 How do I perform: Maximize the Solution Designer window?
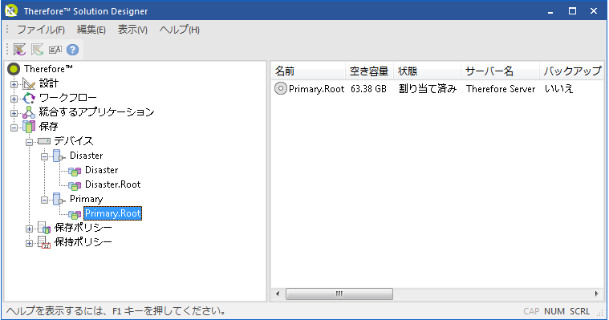click(x=572, y=11)
